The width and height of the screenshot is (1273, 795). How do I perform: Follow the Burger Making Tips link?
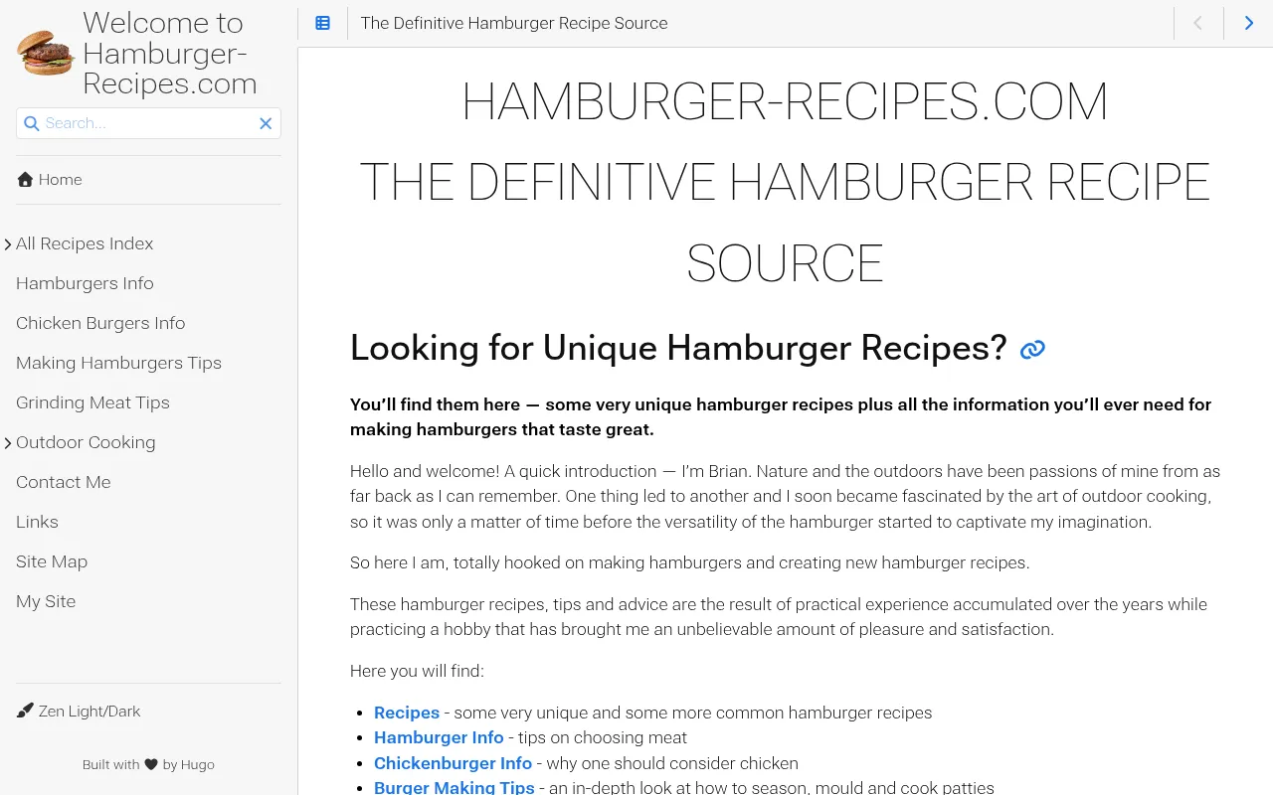pos(455,787)
